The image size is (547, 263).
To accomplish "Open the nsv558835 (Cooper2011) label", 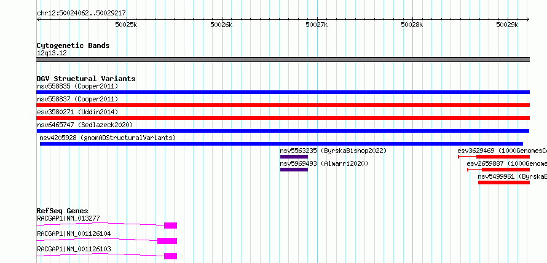I will click(x=77, y=86).
